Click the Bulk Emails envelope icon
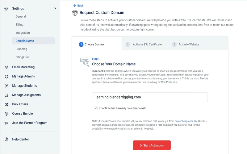 [x=6, y=104]
